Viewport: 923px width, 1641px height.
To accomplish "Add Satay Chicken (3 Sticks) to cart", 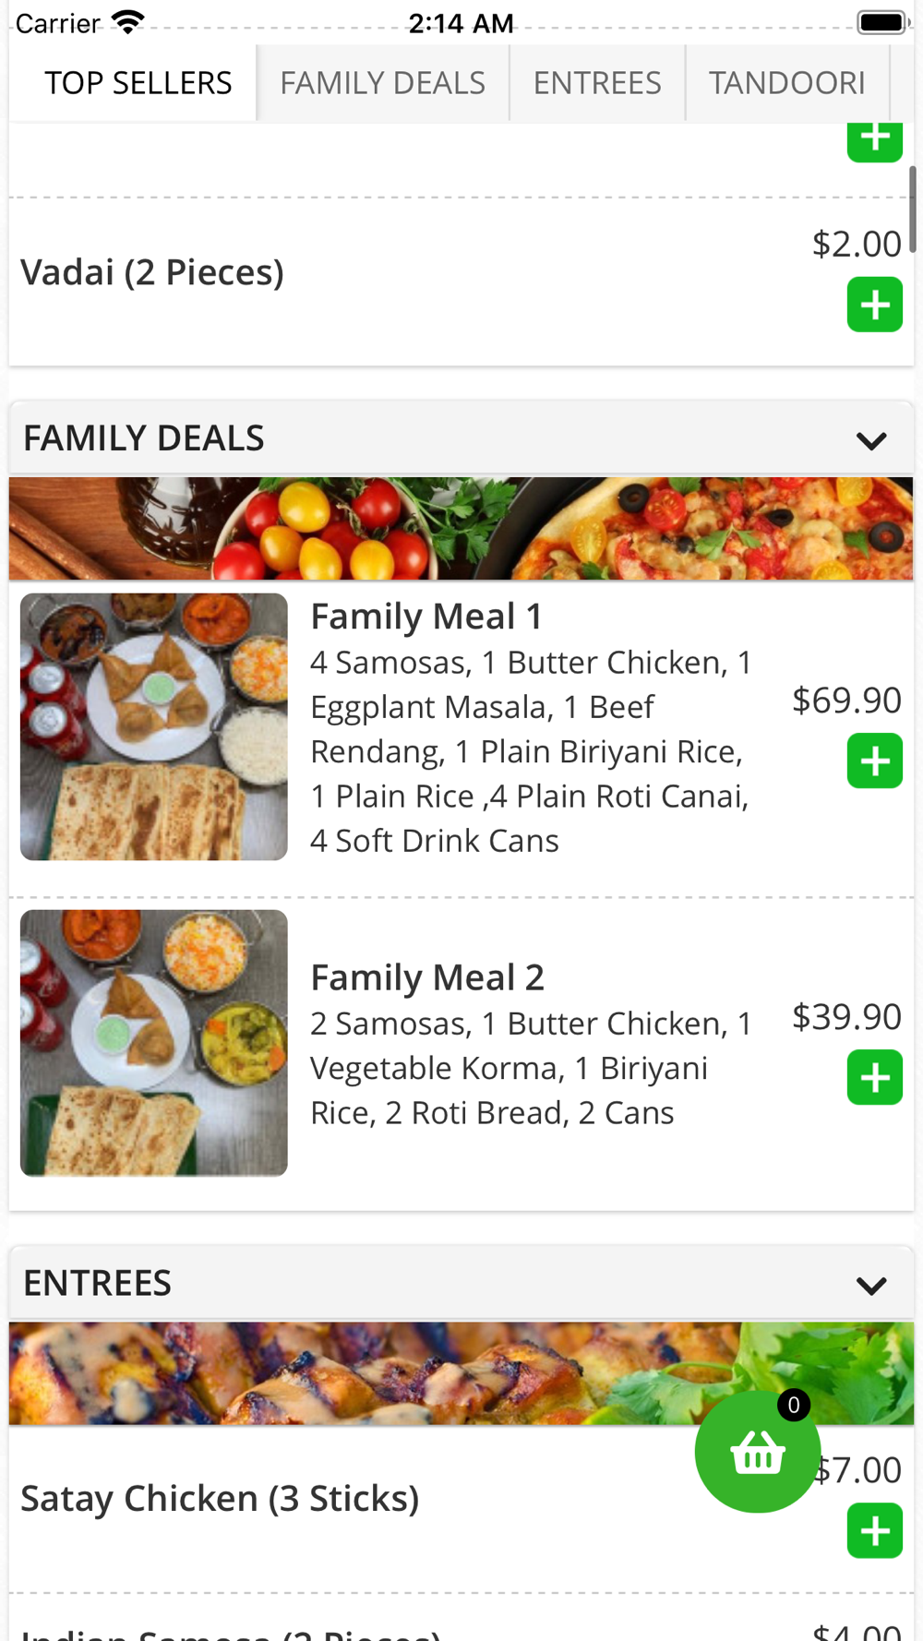I will click(x=874, y=1531).
